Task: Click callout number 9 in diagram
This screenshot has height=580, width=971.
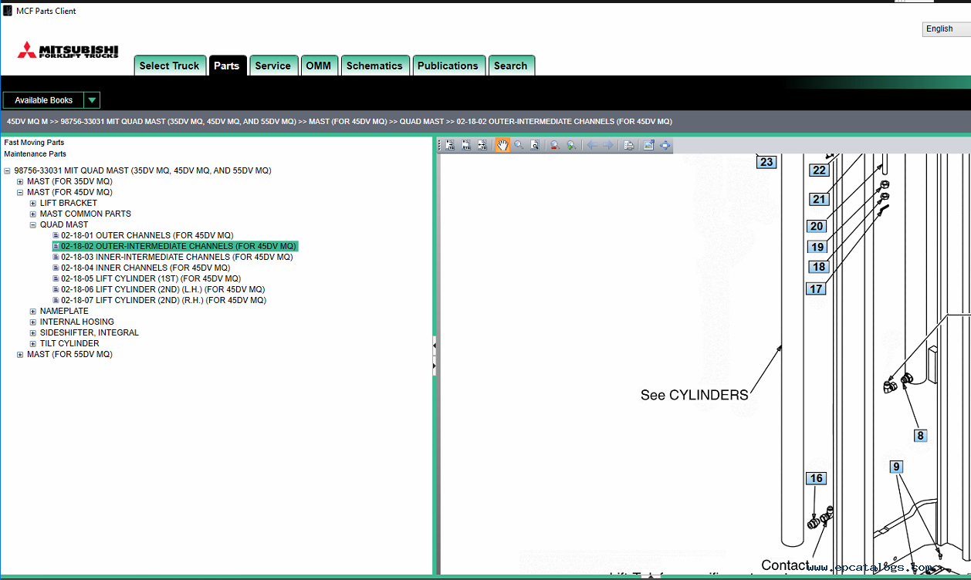Action: tap(896, 467)
